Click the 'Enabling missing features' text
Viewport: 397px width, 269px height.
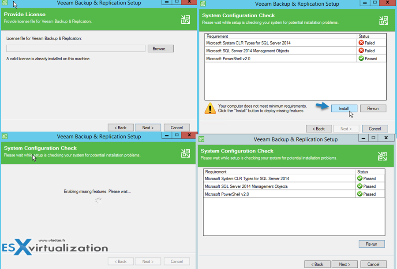(97, 192)
